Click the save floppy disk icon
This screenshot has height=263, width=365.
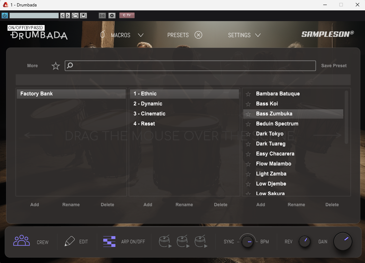click(83, 15)
